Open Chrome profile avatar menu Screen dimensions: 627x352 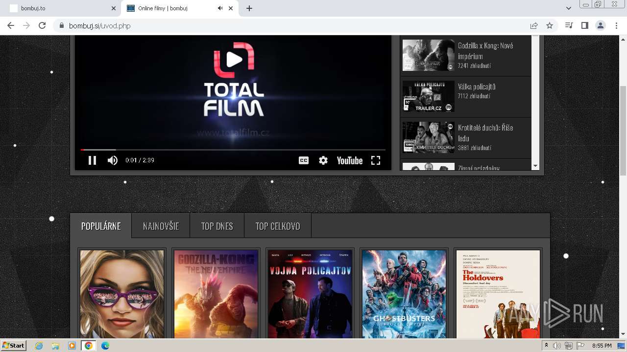[600, 25]
